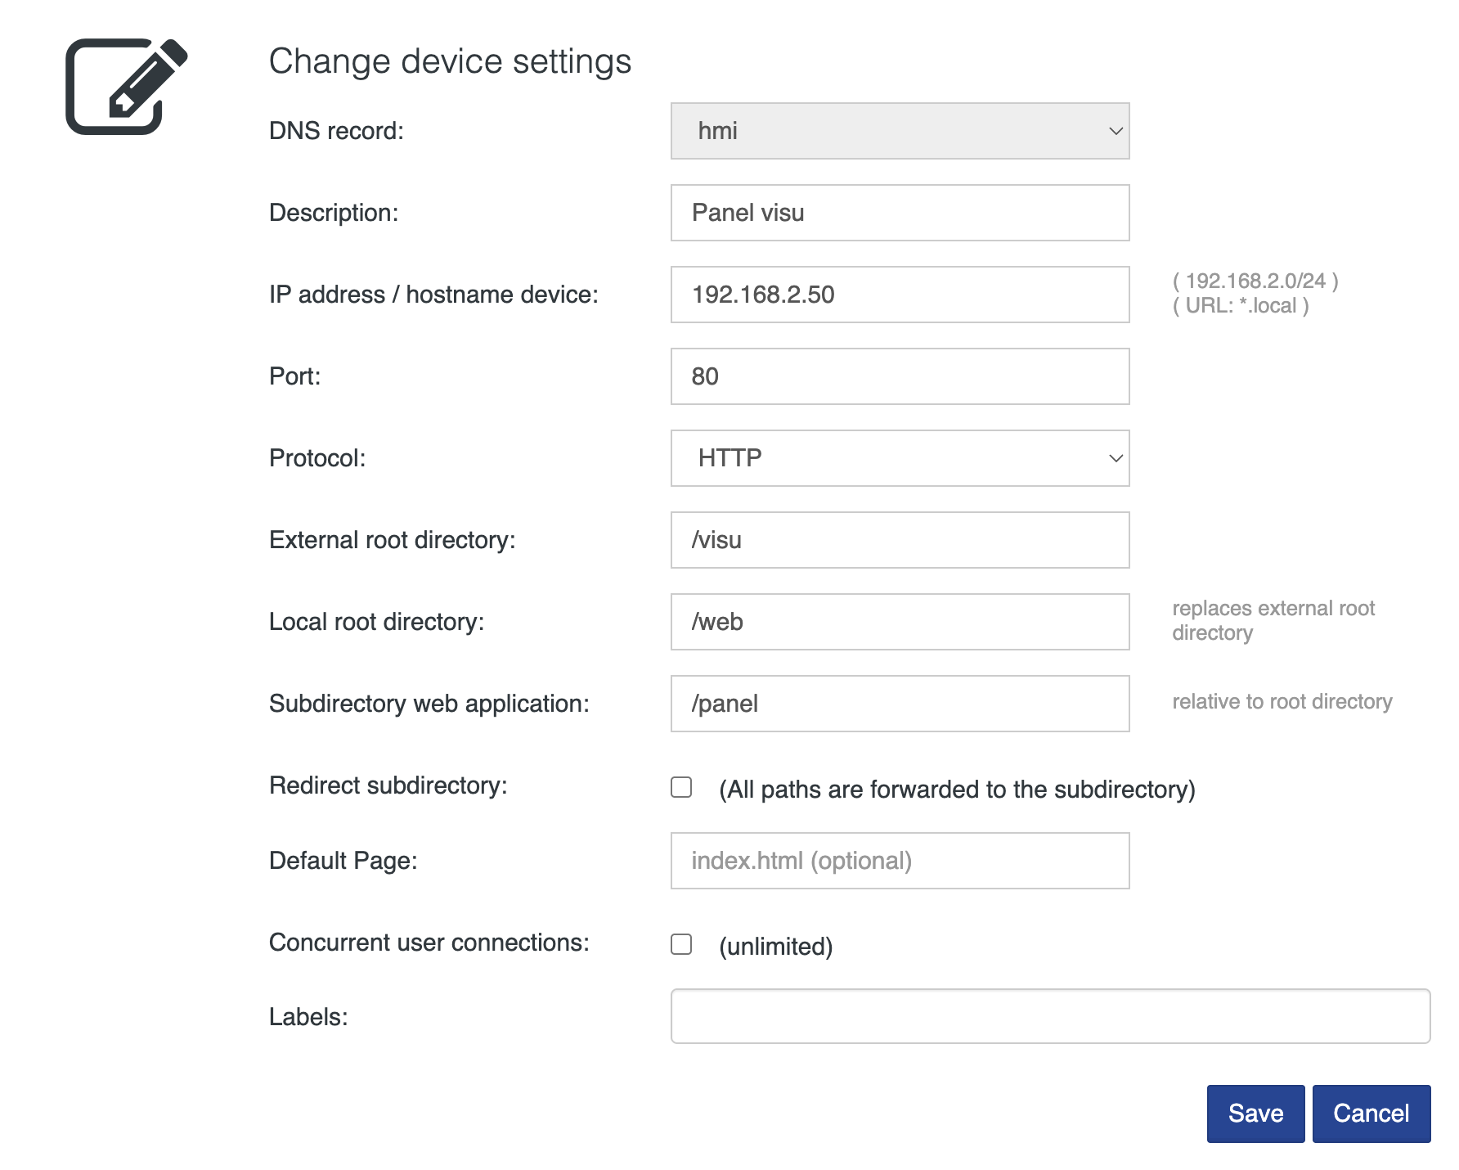The height and width of the screenshot is (1170, 1459).
Task: Cancel the device settings changes
Action: pos(1371,1113)
